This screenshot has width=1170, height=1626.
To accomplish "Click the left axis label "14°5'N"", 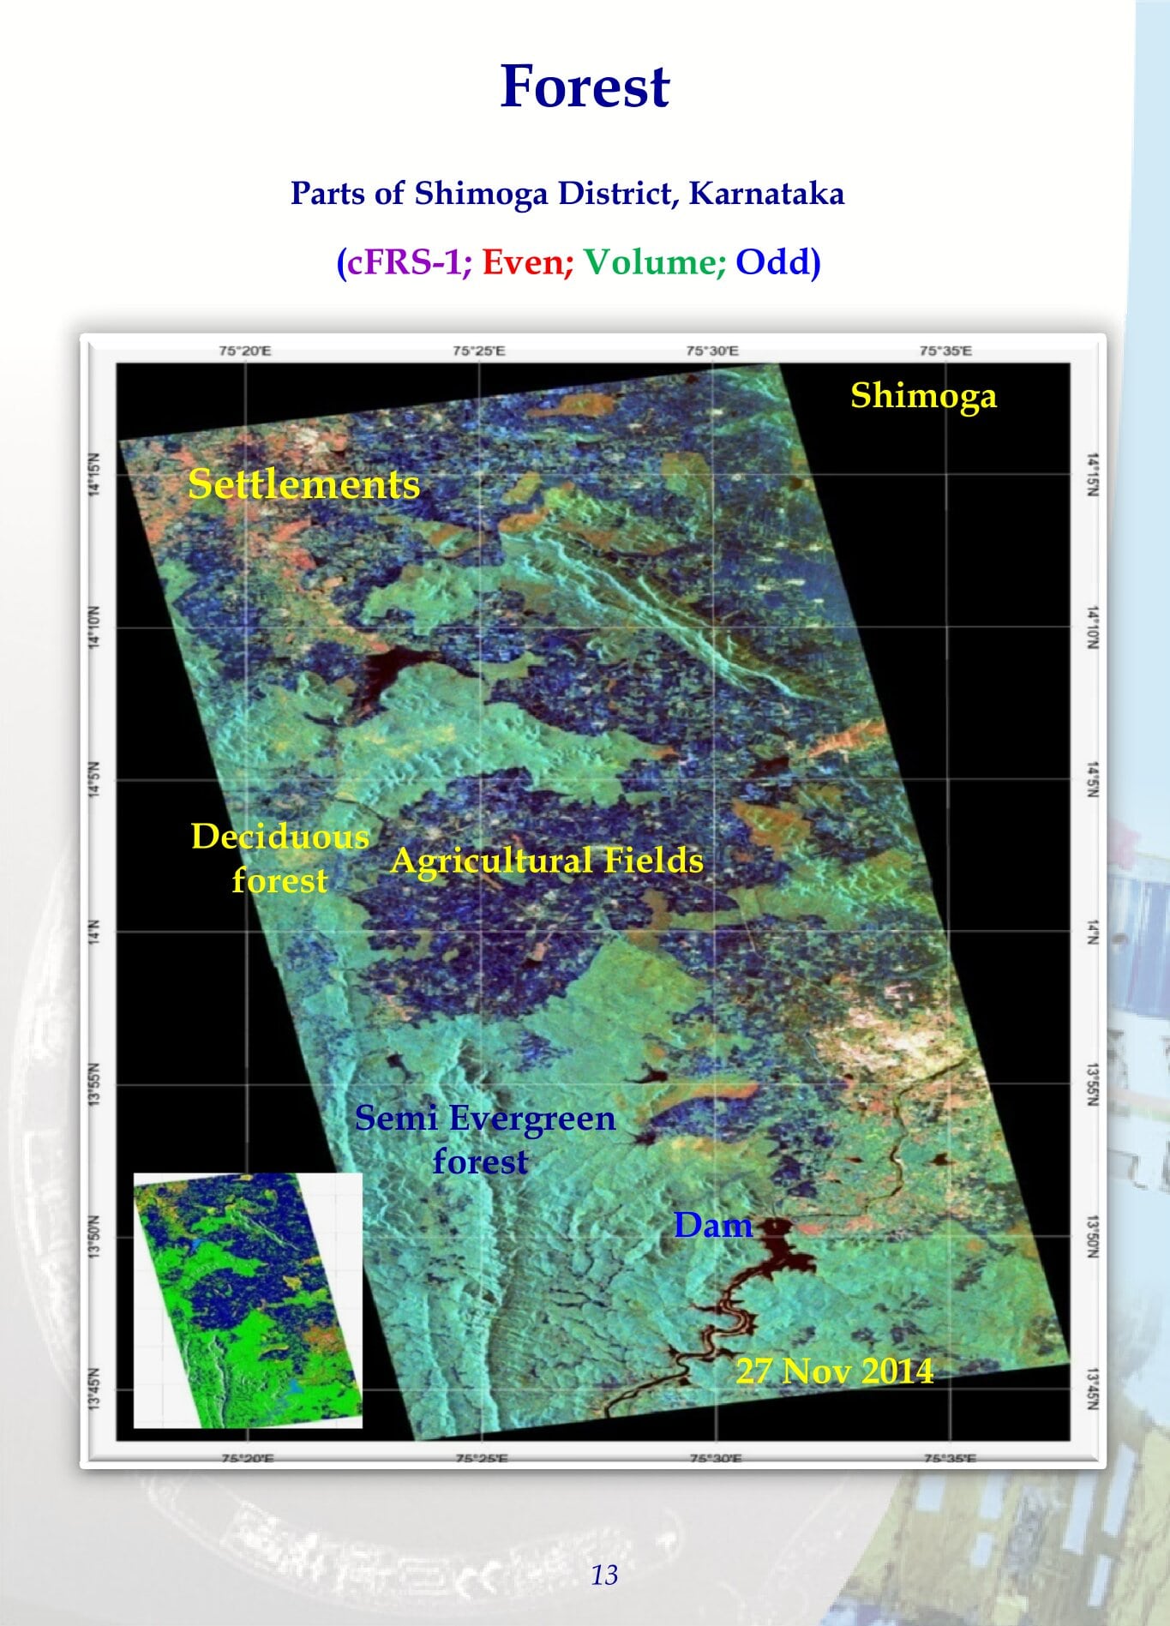I will pyautogui.click(x=95, y=780).
